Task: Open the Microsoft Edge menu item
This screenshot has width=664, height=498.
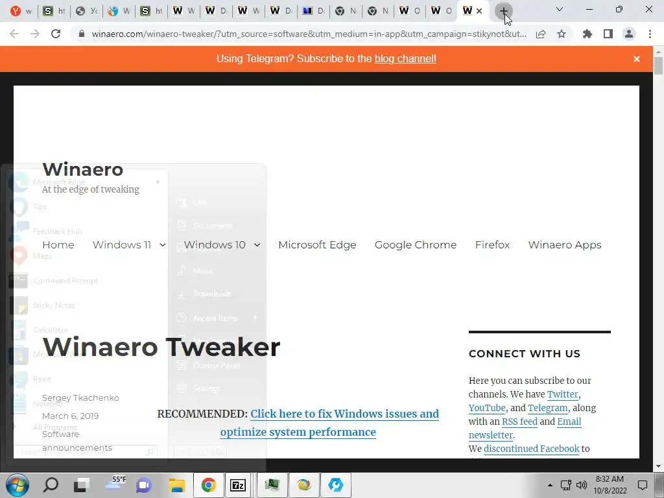Action: [x=317, y=244]
